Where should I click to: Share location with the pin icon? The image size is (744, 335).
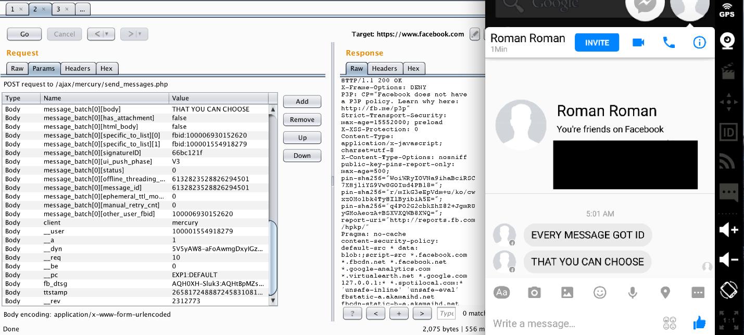pos(665,293)
